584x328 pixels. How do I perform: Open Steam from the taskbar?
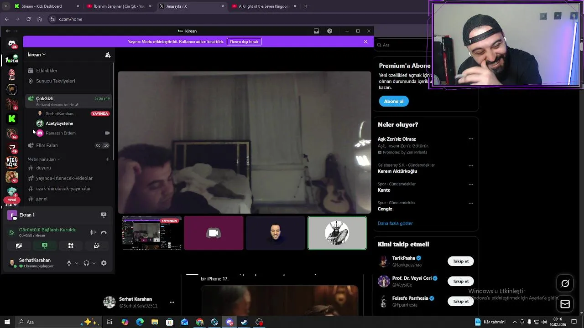244,322
